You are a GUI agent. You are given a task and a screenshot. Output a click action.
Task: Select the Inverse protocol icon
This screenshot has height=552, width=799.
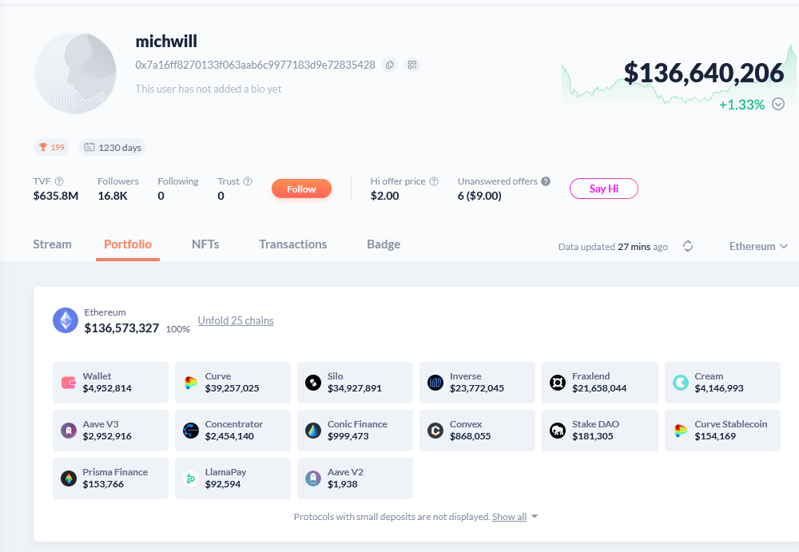pos(435,383)
